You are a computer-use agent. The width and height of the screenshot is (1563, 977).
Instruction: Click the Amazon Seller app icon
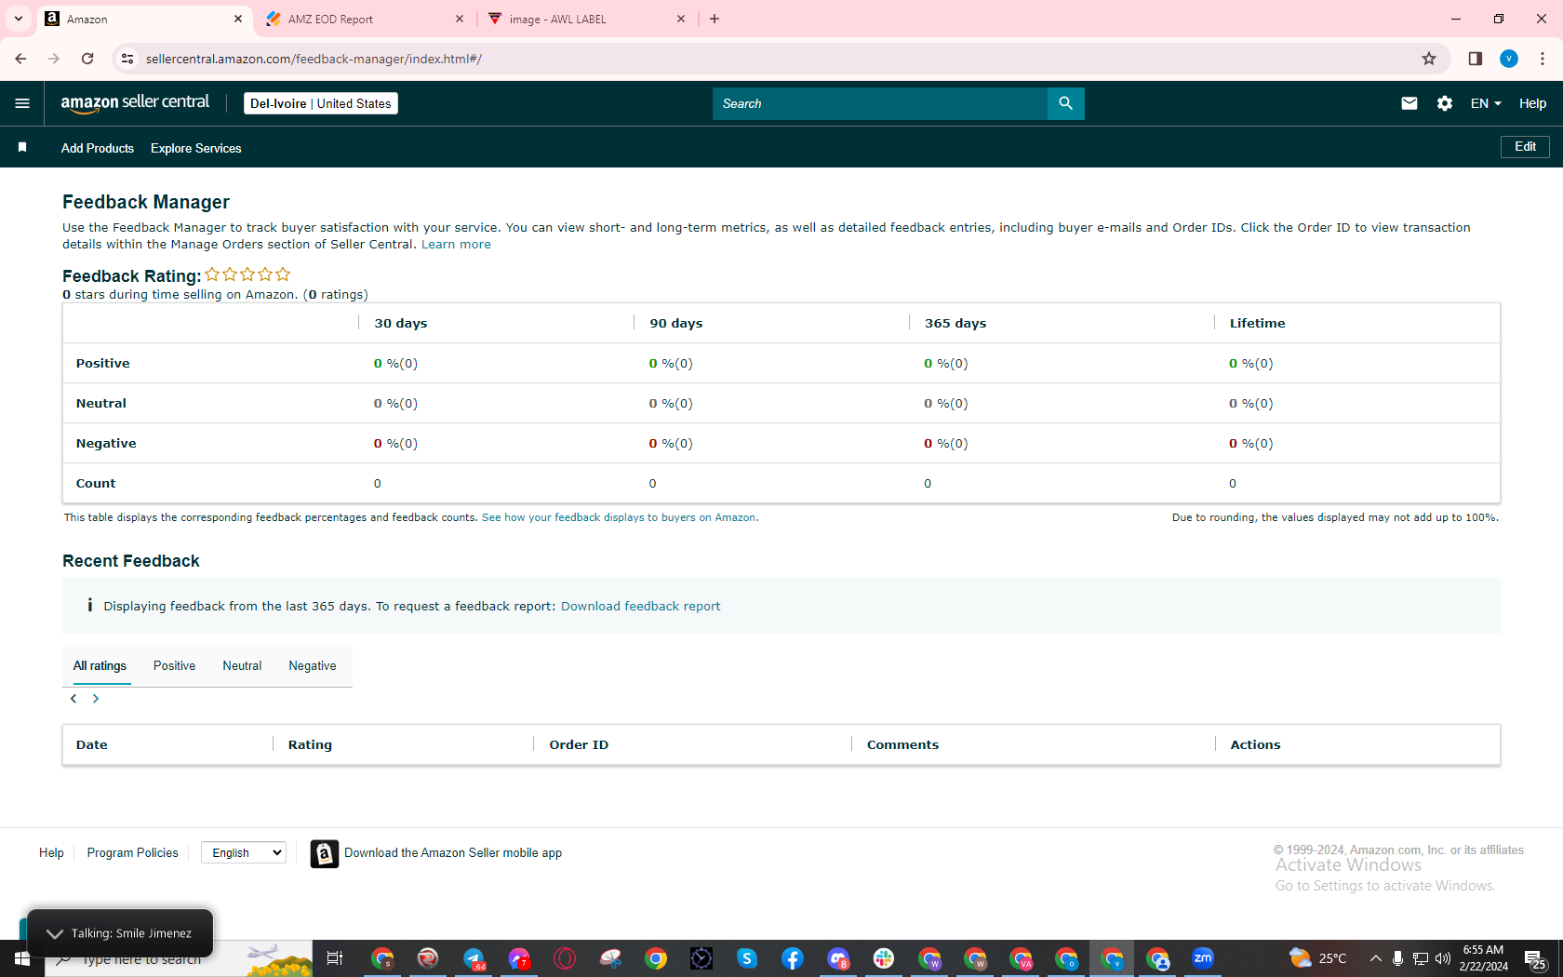(324, 853)
